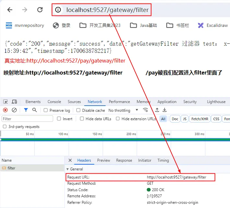Click the funnel filter icon
The image size is (230, 208).
tap(26, 110)
